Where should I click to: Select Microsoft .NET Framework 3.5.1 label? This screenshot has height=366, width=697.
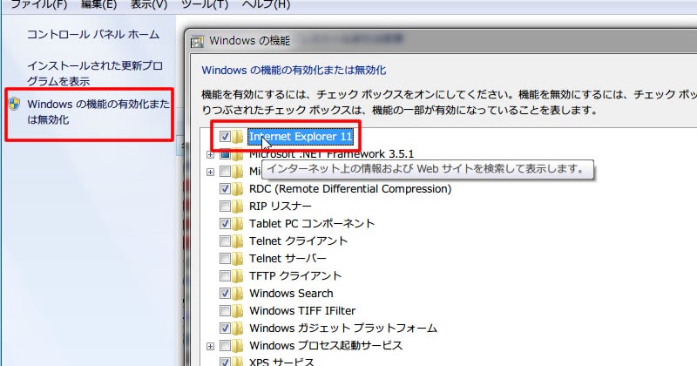[331, 154]
